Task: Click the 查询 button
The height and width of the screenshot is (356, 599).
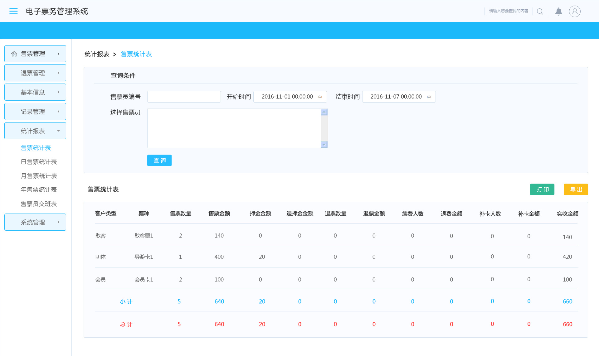Action: [159, 160]
